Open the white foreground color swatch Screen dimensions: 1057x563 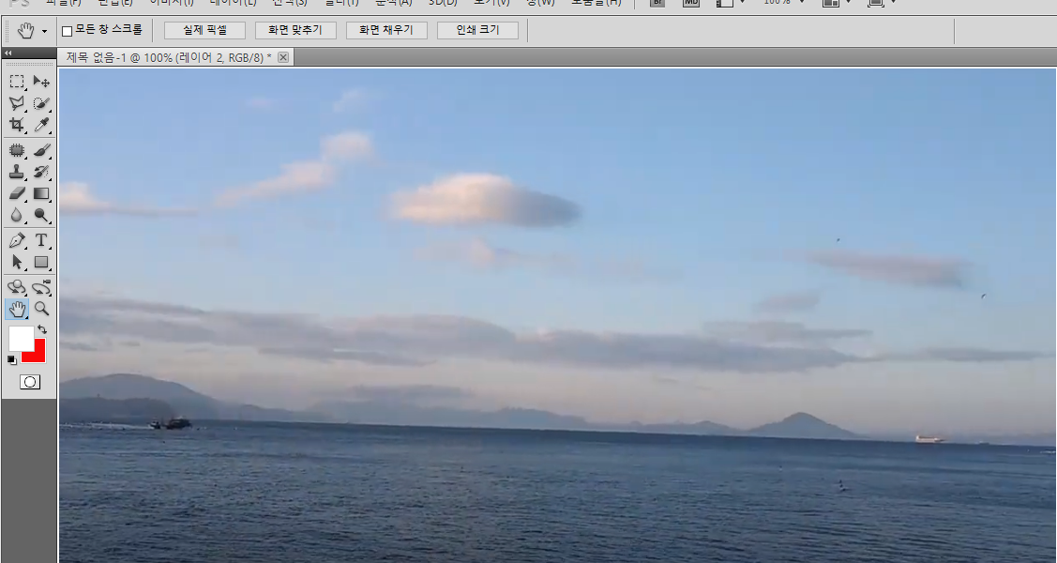coord(21,338)
